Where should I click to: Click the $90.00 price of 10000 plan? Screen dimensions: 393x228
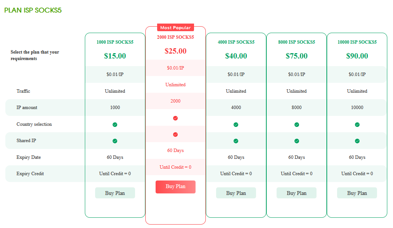click(357, 56)
